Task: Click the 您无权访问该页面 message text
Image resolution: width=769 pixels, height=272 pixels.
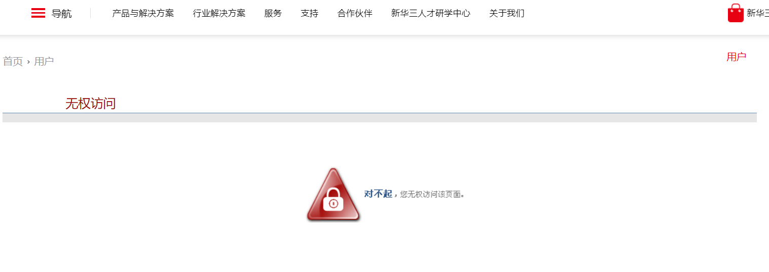Action: pyautogui.click(x=431, y=194)
